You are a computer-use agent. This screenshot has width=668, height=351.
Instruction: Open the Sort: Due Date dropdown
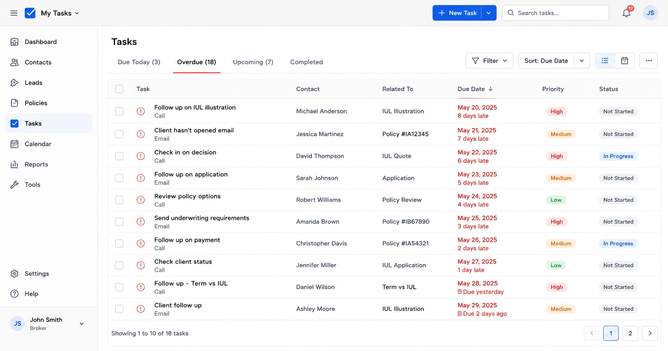tap(554, 61)
